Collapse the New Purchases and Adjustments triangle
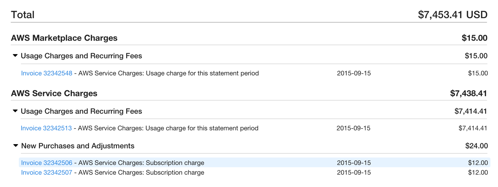Screen dimensions: 498x187 point(15,146)
